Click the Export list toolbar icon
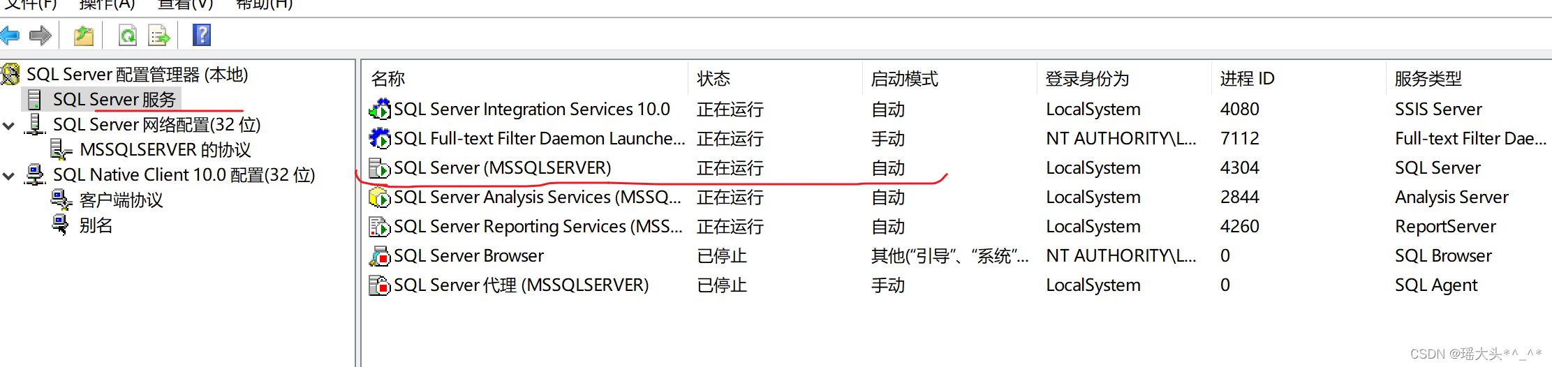Image resolution: width=1552 pixels, height=367 pixels. tap(159, 35)
